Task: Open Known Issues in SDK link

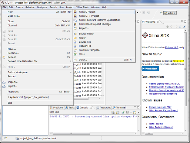Action: click(x=160, y=107)
